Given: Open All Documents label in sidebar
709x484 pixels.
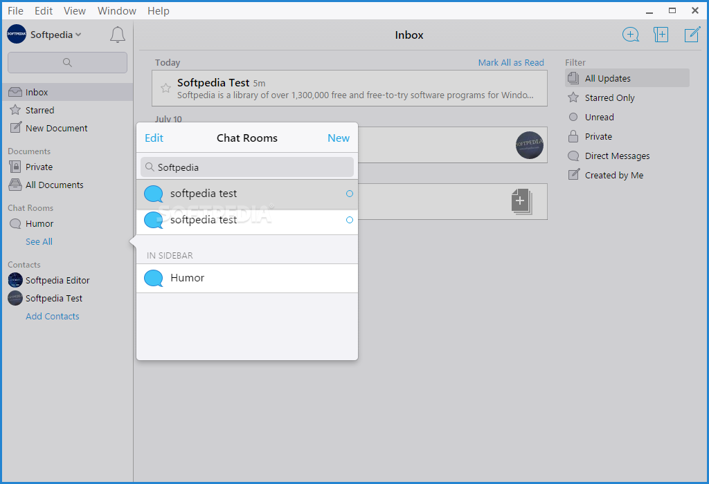Looking at the screenshot, I should tap(54, 185).
